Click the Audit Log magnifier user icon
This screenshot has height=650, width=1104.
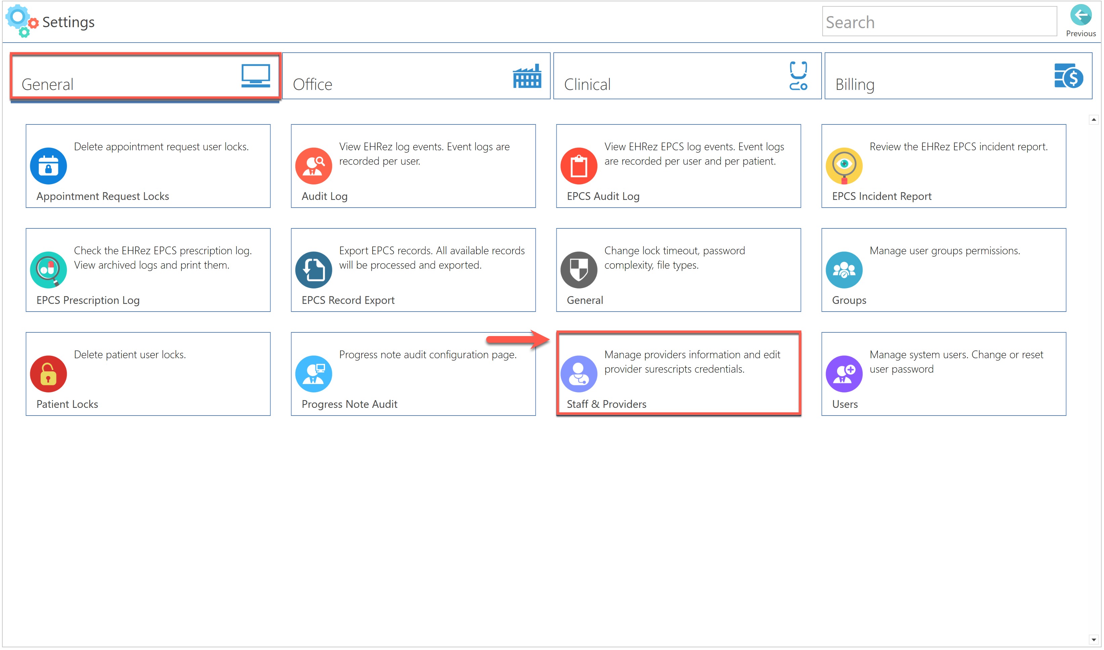pyautogui.click(x=314, y=166)
